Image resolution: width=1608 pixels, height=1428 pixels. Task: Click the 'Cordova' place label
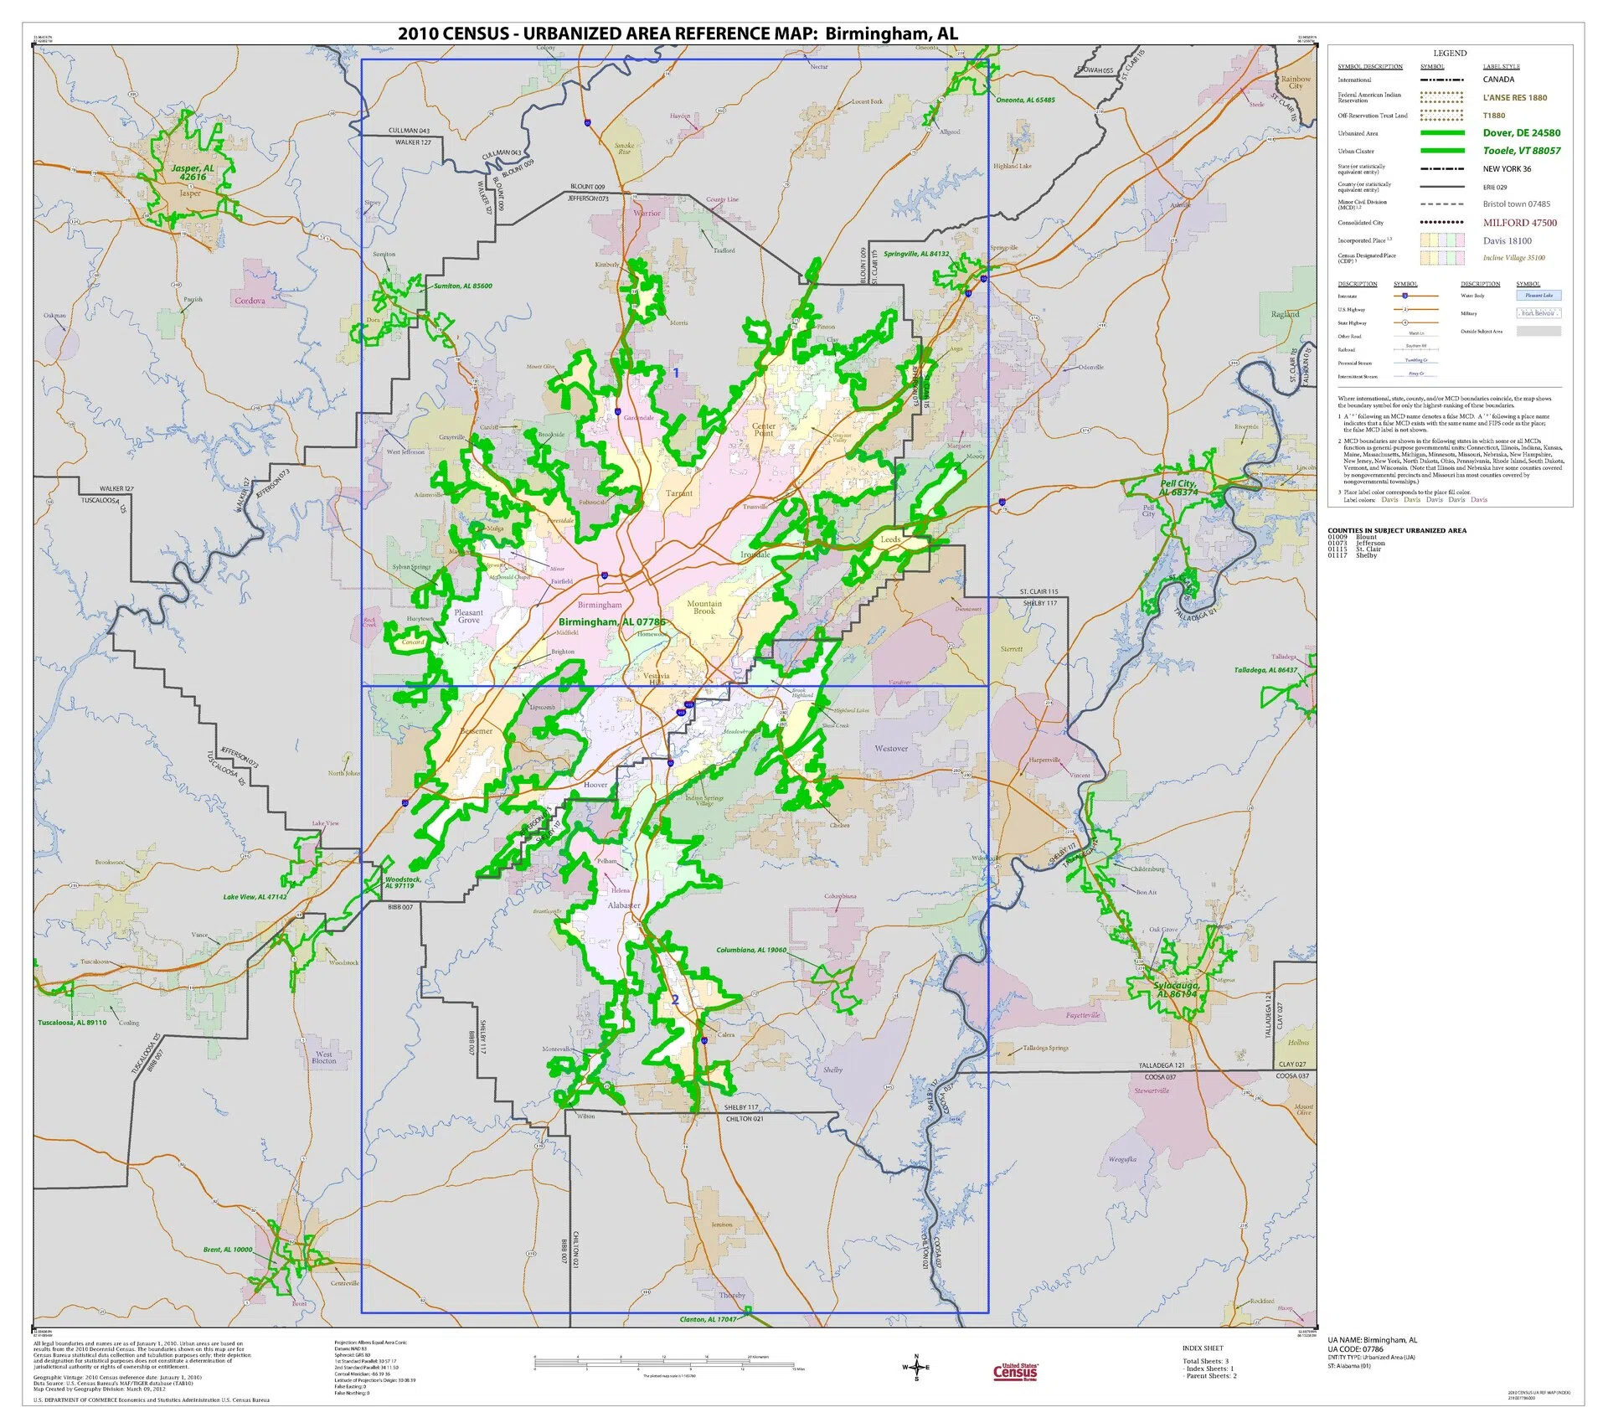point(250,301)
